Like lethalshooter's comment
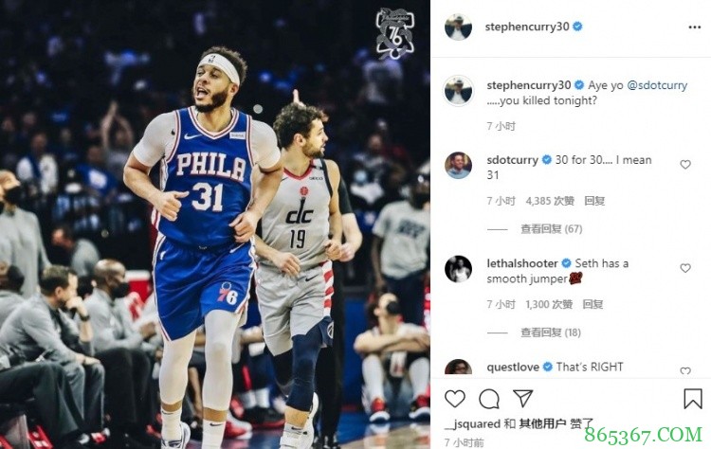 pos(685,268)
